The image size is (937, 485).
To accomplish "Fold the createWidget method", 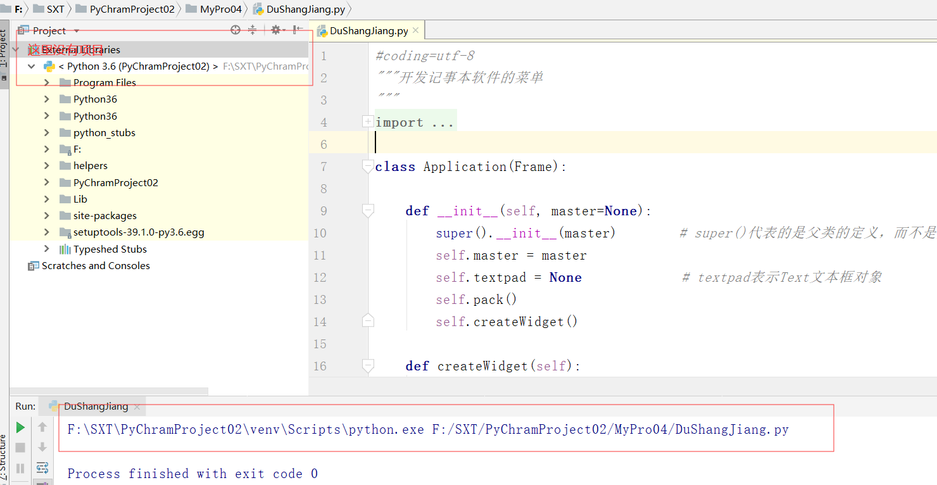I will [368, 366].
